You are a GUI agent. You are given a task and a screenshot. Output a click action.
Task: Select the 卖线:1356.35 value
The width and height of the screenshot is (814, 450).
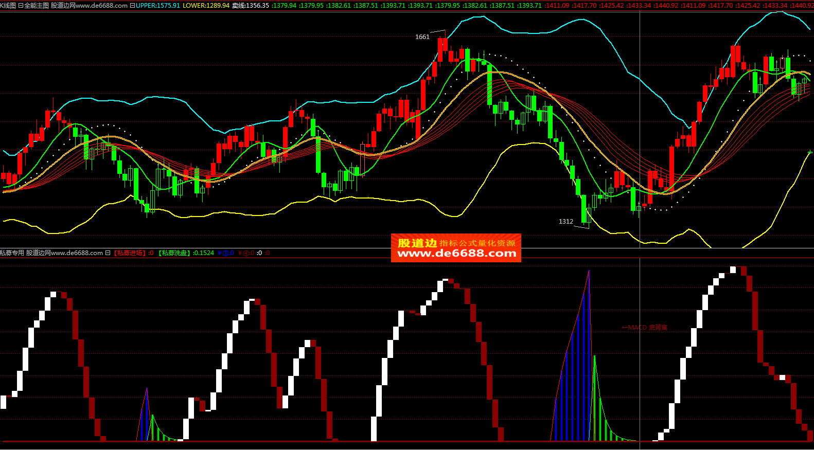tap(251, 6)
